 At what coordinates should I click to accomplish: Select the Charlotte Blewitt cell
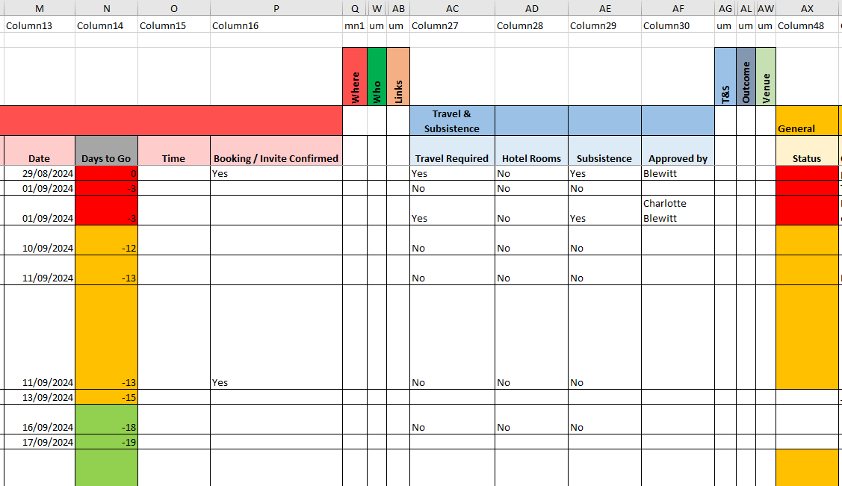pyautogui.click(x=678, y=211)
